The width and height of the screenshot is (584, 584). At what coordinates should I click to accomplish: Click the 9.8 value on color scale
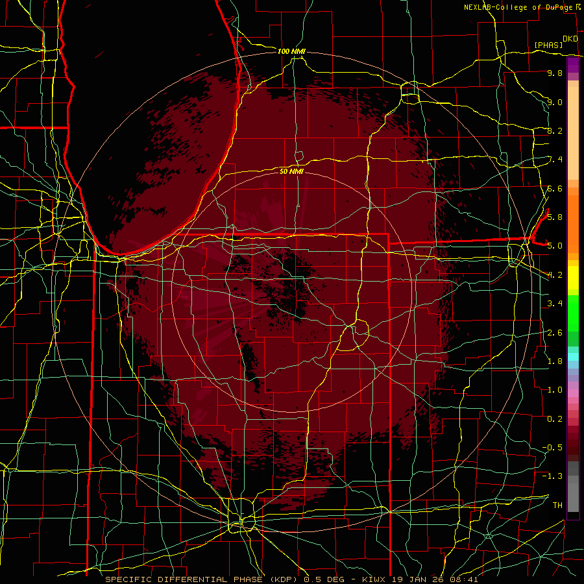point(555,73)
